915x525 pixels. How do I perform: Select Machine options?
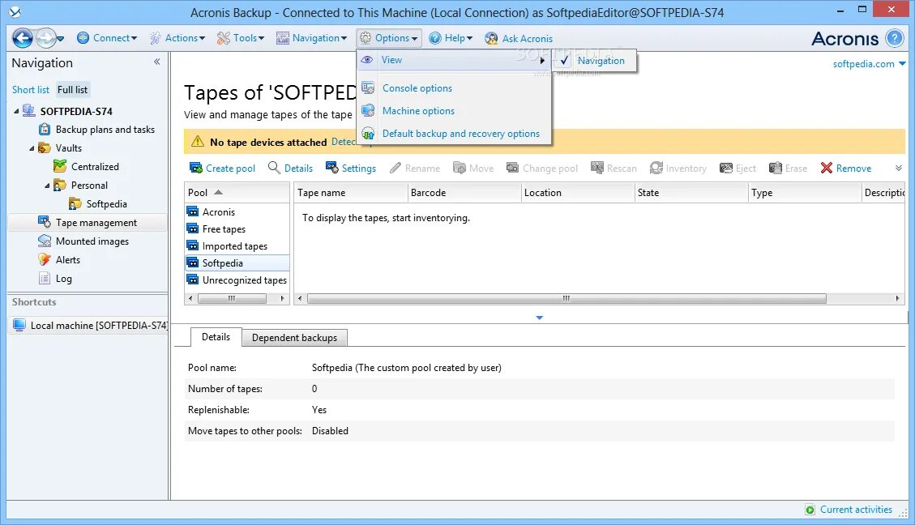tap(418, 111)
